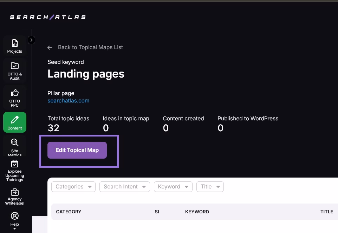Open Projects from the sidebar

(15, 46)
